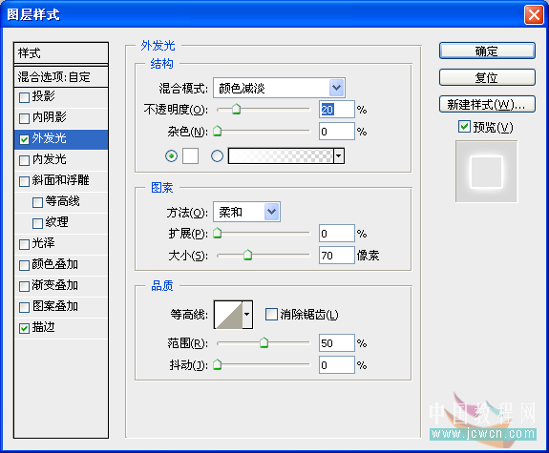Click the 确定 OK button
This screenshot has height=453, width=549.
click(487, 51)
